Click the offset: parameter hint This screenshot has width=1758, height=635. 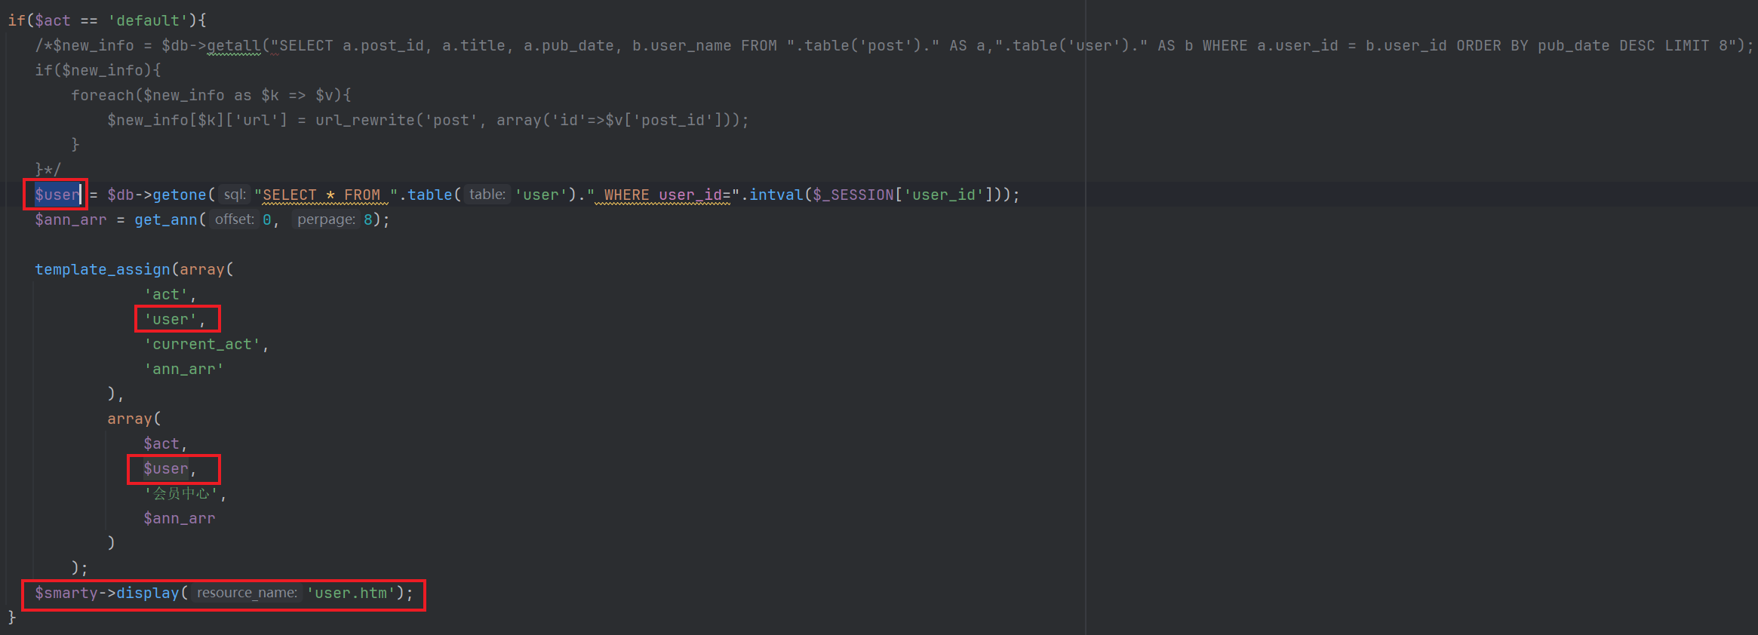(234, 219)
